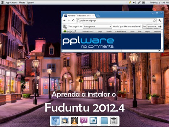This screenshot has width=169, height=127.
Task: Open the office document dock icon
Action: click(93, 121)
